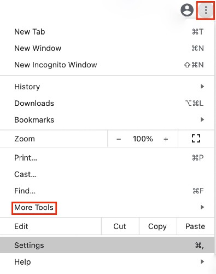Choose Print... from the menu
The image size is (216, 274).
pos(107,158)
